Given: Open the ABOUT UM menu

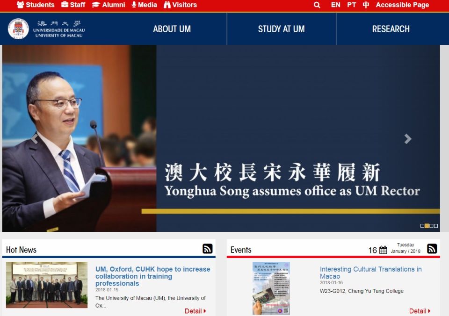Looking at the screenshot, I should tap(172, 29).
